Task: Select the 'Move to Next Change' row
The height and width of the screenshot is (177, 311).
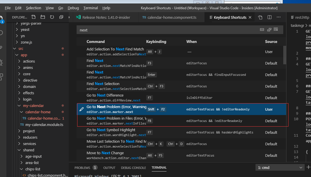Action: [x=182, y=155]
